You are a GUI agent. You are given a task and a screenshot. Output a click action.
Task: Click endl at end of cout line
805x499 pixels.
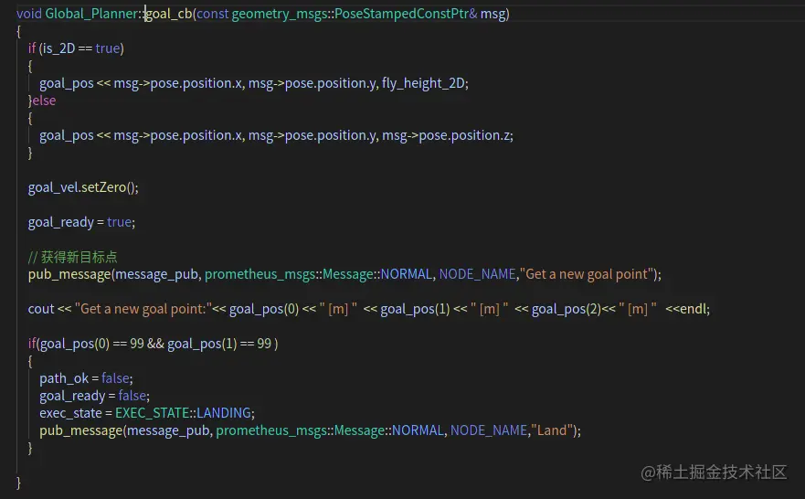[x=694, y=309]
